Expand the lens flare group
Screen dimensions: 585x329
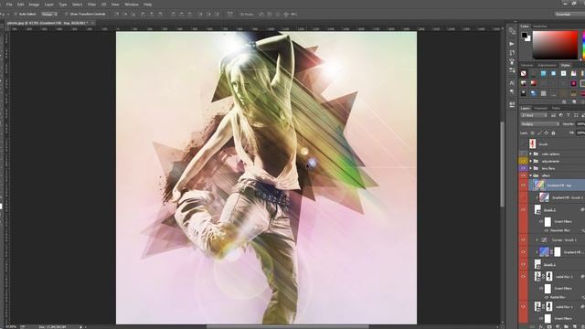pyautogui.click(x=530, y=168)
